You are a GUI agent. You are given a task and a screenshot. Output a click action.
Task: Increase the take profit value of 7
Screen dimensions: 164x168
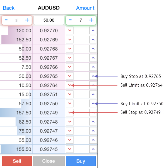91,20
